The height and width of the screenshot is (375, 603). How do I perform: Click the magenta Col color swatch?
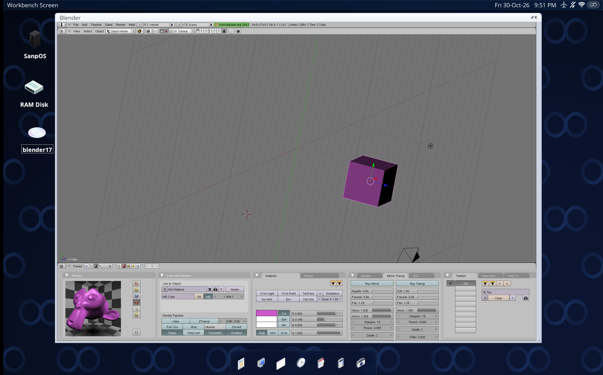[x=267, y=313]
